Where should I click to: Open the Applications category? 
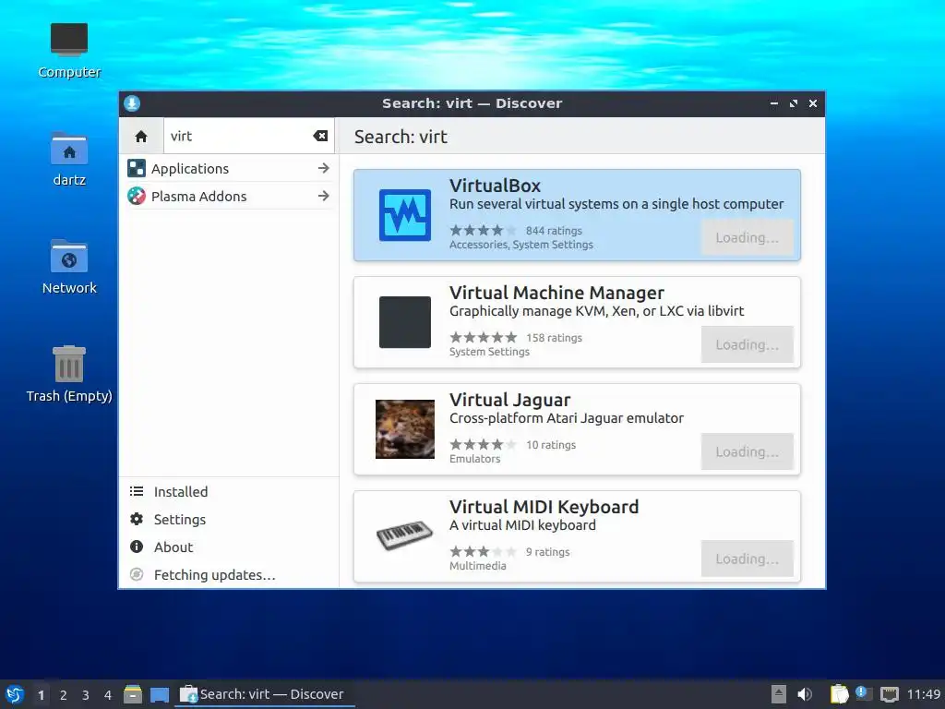pos(229,168)
